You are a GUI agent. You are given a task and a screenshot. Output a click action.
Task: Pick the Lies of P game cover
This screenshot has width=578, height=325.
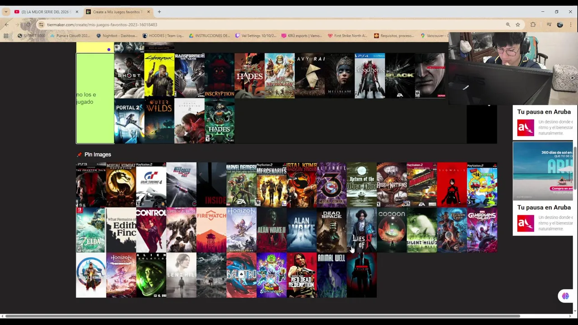[362, 230]
